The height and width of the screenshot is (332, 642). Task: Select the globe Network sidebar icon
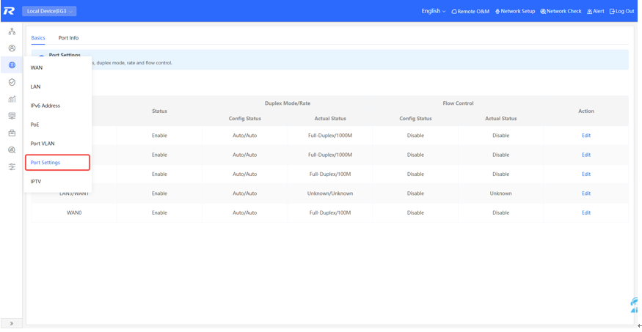click(12, 65)
